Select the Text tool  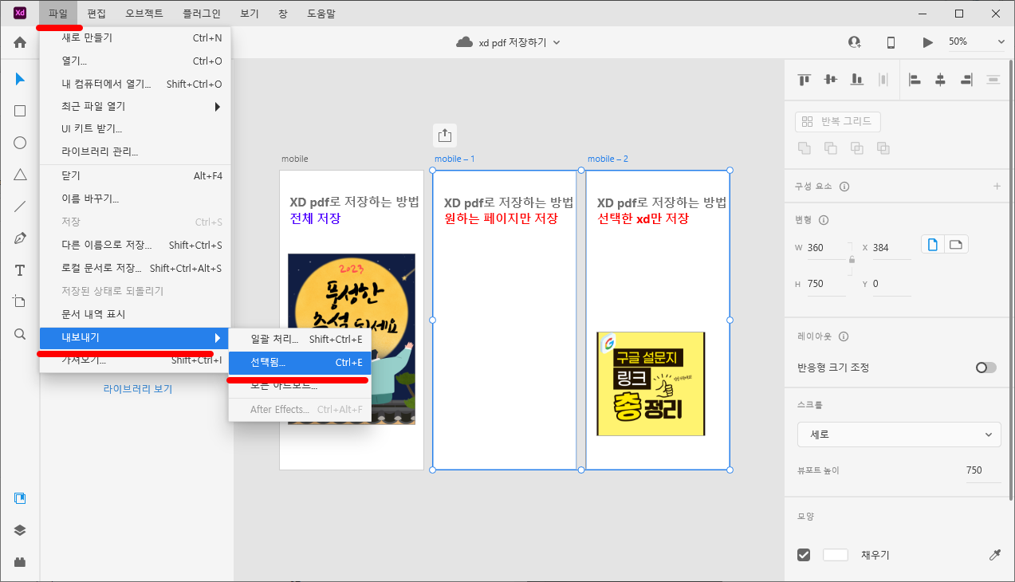[x=19, y=269]
